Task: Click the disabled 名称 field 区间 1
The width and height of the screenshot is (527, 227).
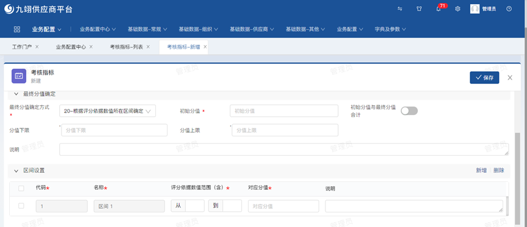Action: (x=129, y=206)
